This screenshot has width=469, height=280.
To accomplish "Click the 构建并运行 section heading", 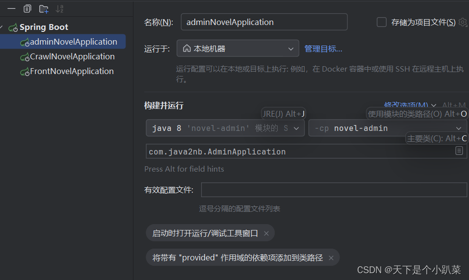I will (164, 105).
